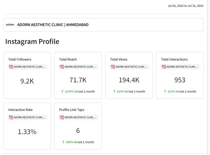The width and height of the screenshot is (210, 155).
Task: Click green up arrow beside 614%
Action: click(x=114, y=92)
